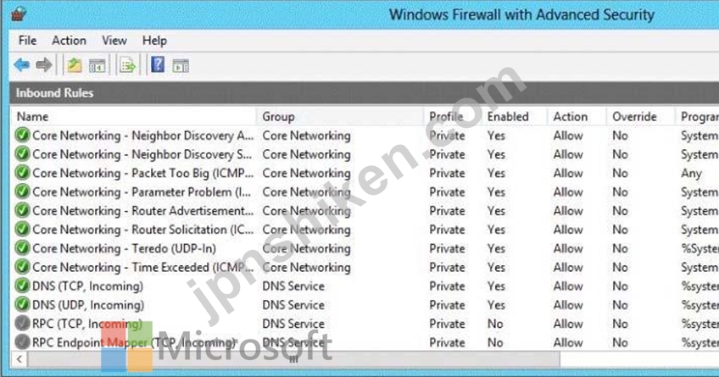This screenshot has width=719, height=377.
Task: Open the File menu
Action: coord(27,41)
